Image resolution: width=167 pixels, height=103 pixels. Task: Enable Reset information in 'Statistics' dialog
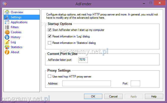[x=50, y=43]
